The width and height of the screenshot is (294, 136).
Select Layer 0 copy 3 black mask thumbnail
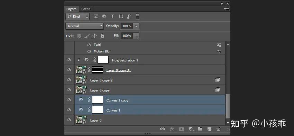pyautogui.click(x=98, y=70)
